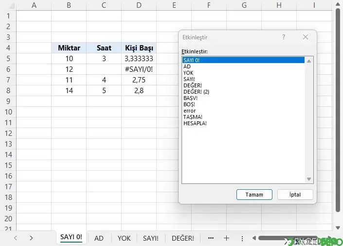Switch to the SAYI 0! sheet tab

[71, 237]
